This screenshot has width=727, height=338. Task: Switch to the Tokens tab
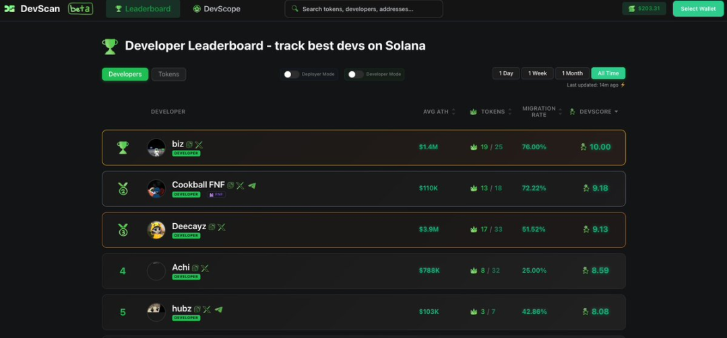168,74
